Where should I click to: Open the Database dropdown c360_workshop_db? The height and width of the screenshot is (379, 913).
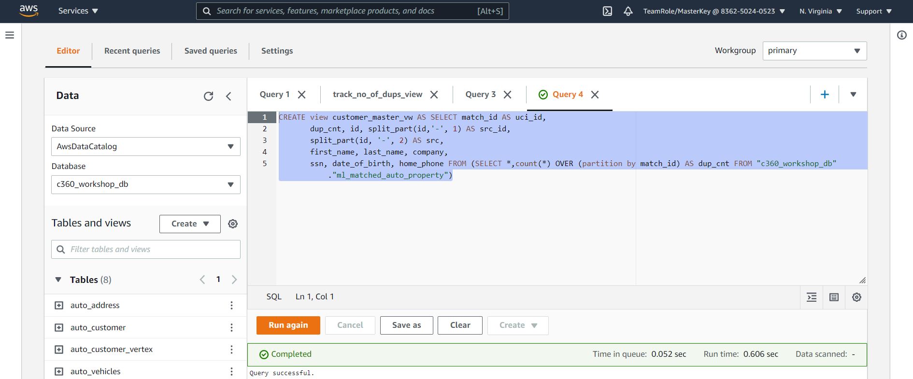[x=145, y=184]
